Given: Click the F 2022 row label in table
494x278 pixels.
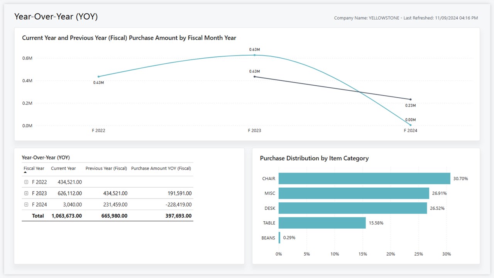Looking at the screenshot, I should point(39,182).
